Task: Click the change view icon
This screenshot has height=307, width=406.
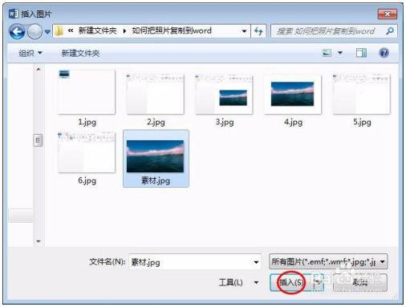Action: (x=327, y=53)
